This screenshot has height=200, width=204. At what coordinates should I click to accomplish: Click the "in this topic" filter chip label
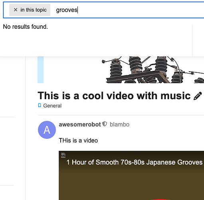point(34,10)
